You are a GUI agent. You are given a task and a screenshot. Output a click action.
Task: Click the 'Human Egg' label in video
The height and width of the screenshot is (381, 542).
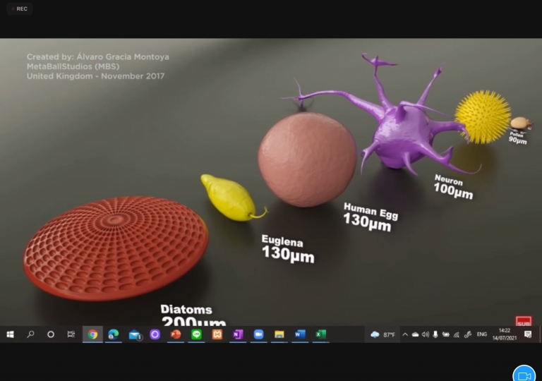(371, 211)
